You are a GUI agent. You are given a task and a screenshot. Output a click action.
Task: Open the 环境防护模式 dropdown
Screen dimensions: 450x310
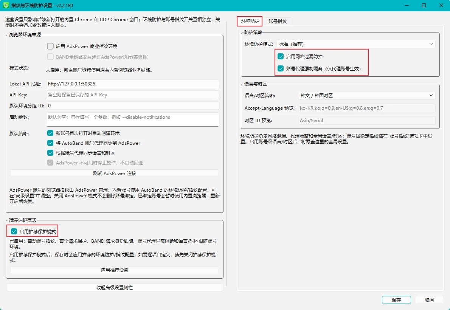point(356,44)
